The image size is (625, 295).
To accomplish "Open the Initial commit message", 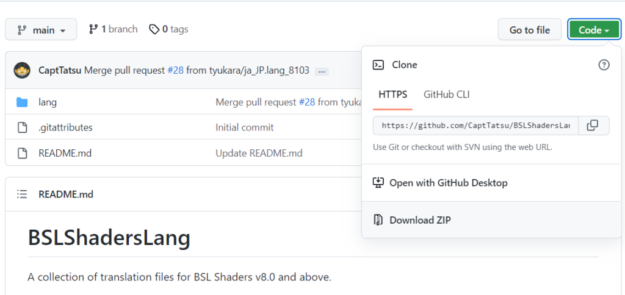I will pyautogui.click(x=244, y=128).
